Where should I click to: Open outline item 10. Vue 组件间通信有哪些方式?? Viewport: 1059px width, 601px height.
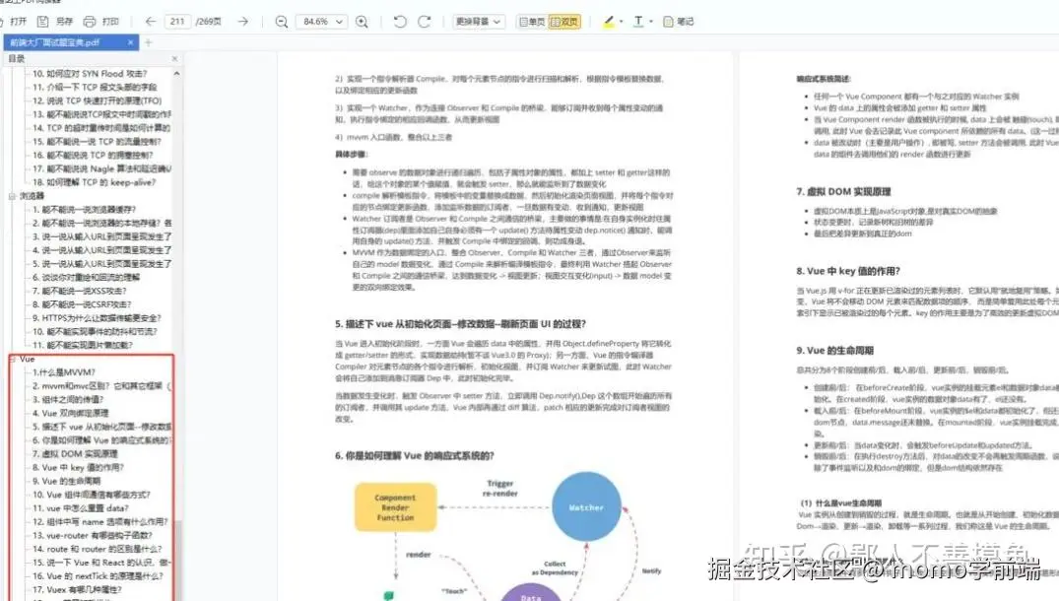[x=92, y=495]
